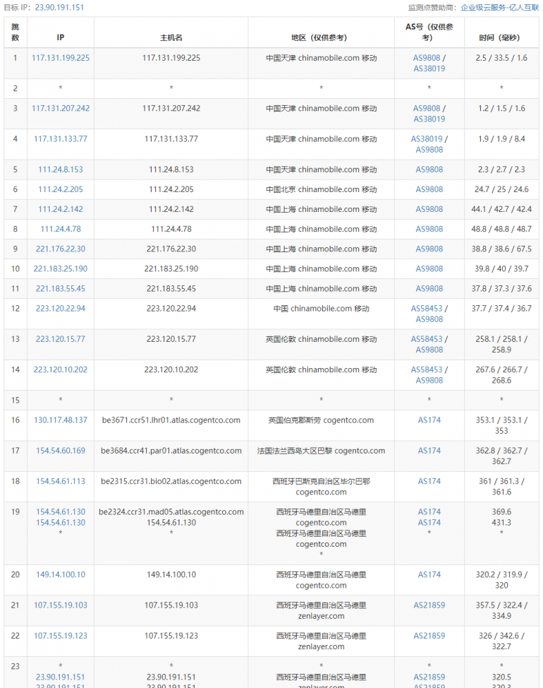Select IP link 107.155.19.123

pos(61,636)
